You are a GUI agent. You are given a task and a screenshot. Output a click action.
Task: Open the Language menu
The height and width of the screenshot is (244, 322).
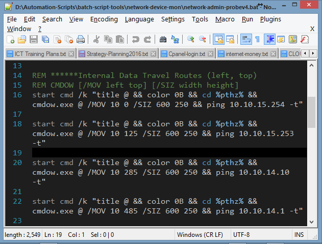click(x=139, y=19)
